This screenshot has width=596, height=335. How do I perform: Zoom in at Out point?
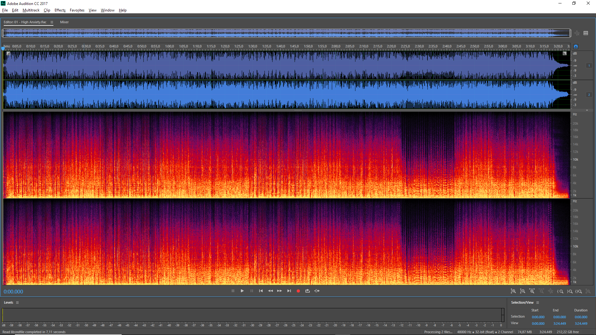(570, 291)
